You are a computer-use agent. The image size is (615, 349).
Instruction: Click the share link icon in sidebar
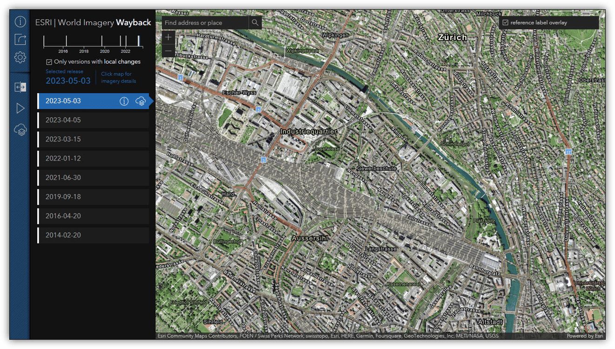point(20,39)
